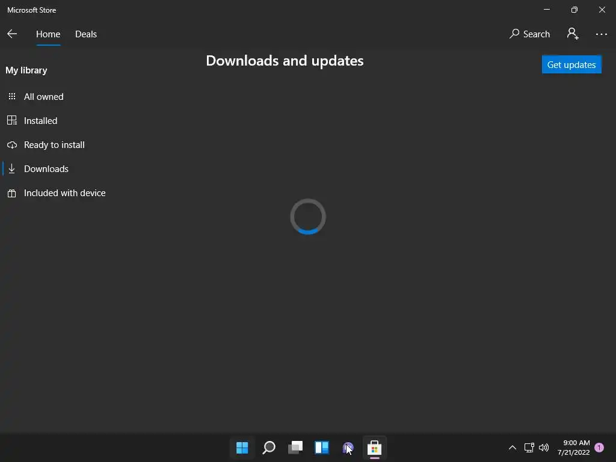
Task: Open Search in the Store header
Action: (x=529, y=34)
